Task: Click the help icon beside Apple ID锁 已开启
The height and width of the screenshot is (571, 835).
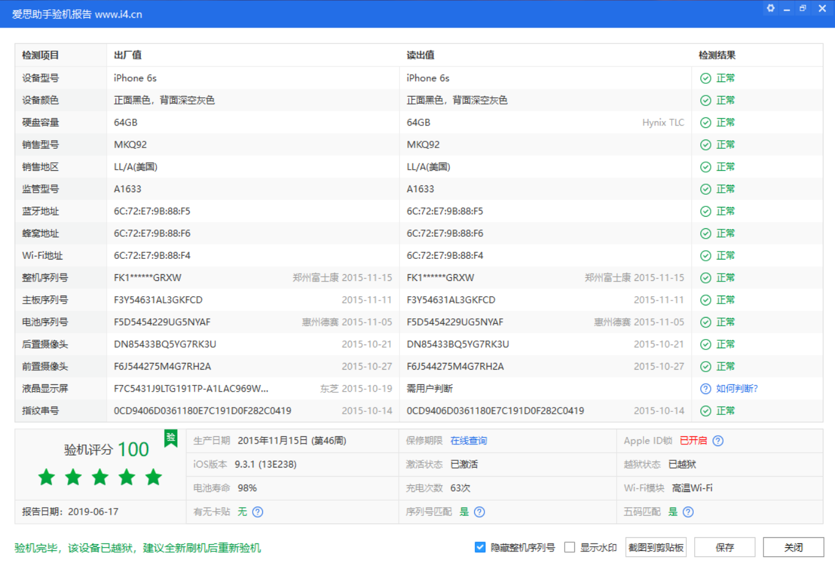Action: click(718, 441)
